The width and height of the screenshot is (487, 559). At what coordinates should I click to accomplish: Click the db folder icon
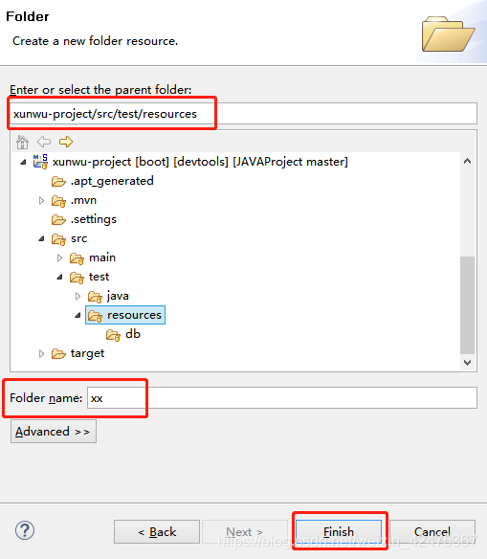click(x=113, y=335)
